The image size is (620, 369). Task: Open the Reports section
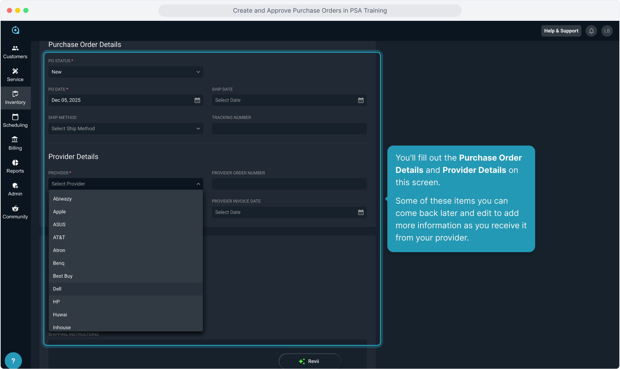[15, 166]
